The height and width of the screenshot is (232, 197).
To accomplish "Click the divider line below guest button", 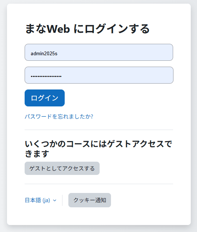I will point(99,184).
